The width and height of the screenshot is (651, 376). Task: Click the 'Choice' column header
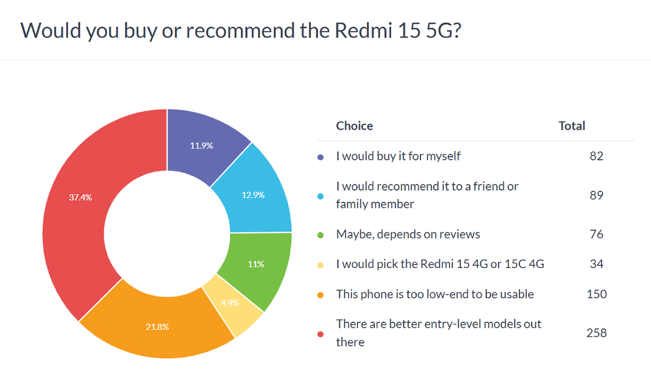pyautogui.click(x=354, y=126)
